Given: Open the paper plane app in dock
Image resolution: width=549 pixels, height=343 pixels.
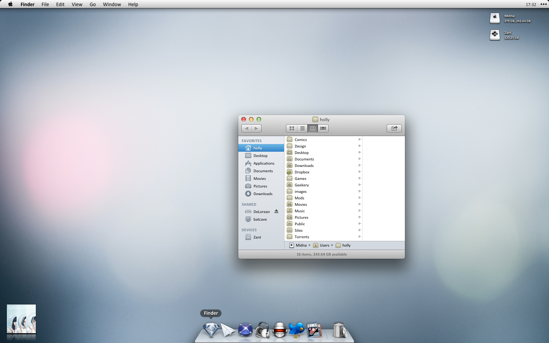Looking at the screenshot, I should tap(228, 330).
